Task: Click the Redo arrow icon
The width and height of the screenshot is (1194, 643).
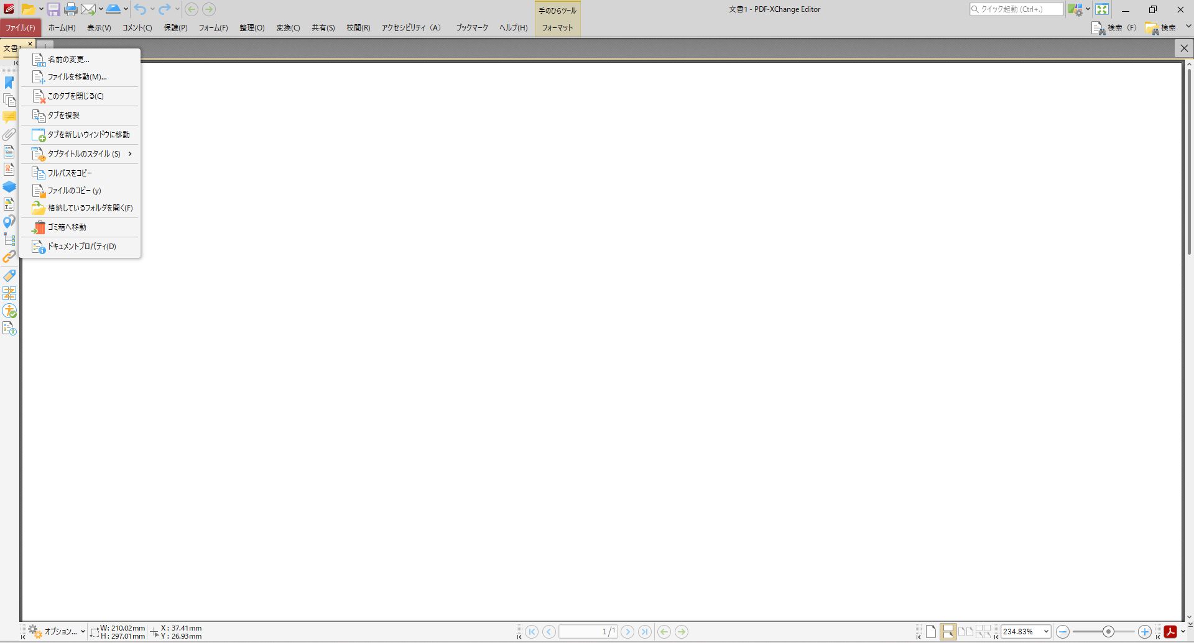Action: pyautogui.click(x=165, y=9)
